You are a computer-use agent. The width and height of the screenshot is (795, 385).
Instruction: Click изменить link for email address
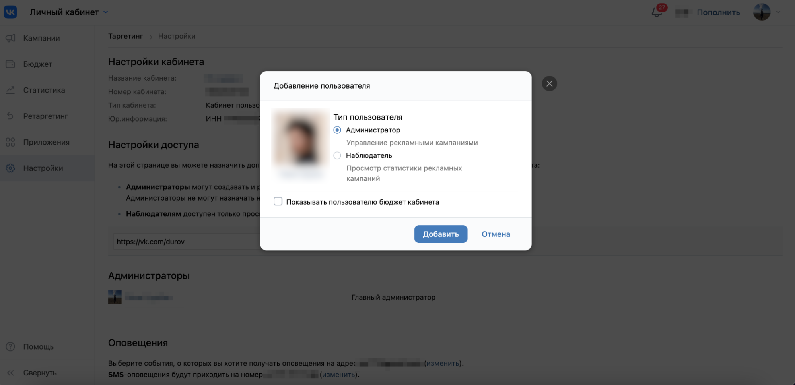[442, 363]
